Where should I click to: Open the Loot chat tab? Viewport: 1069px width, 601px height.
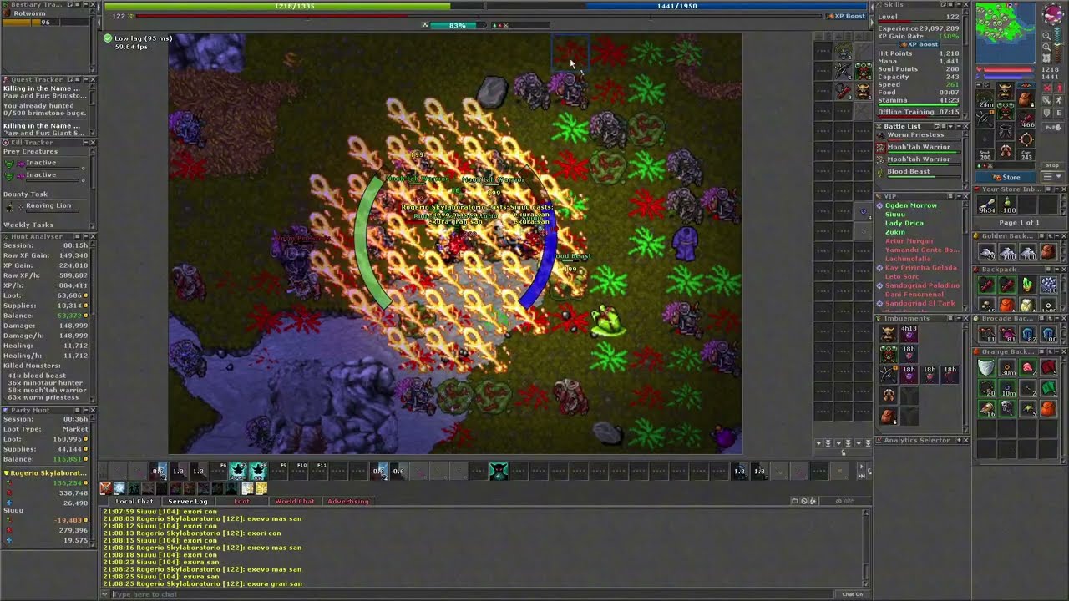coord(241,502)
